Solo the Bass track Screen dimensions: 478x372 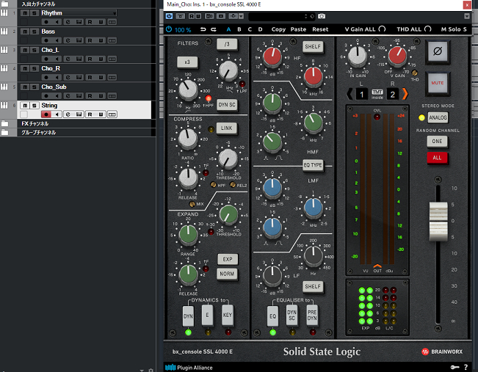[35, 32]
